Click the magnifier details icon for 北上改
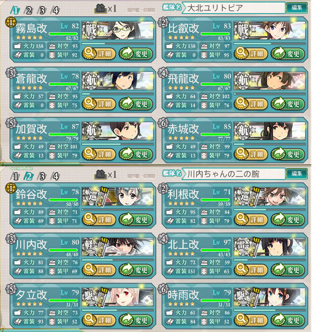Viewport: 312px width, 332px height. [242, 269]
